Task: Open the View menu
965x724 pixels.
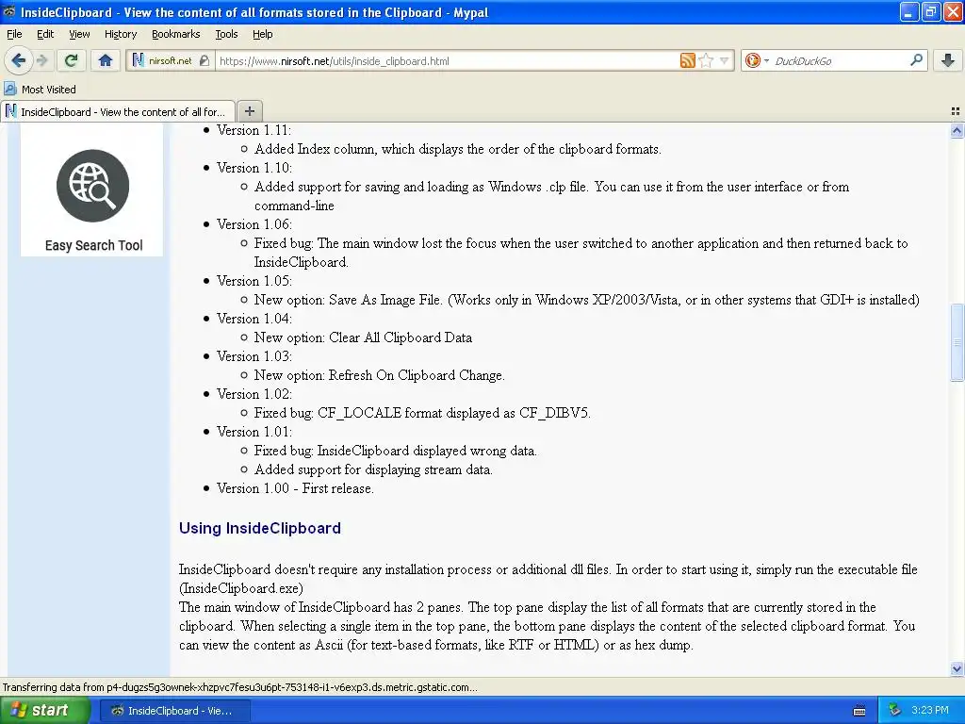Action: tap(79, 34)
